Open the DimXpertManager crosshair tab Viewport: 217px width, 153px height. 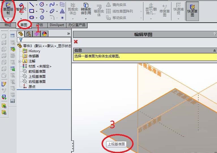(36, 34)
